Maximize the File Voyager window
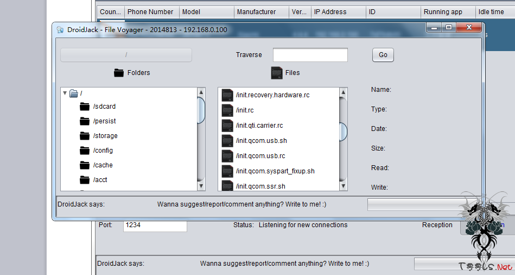This screenshot has height=275, width=515. click(449, 28)
